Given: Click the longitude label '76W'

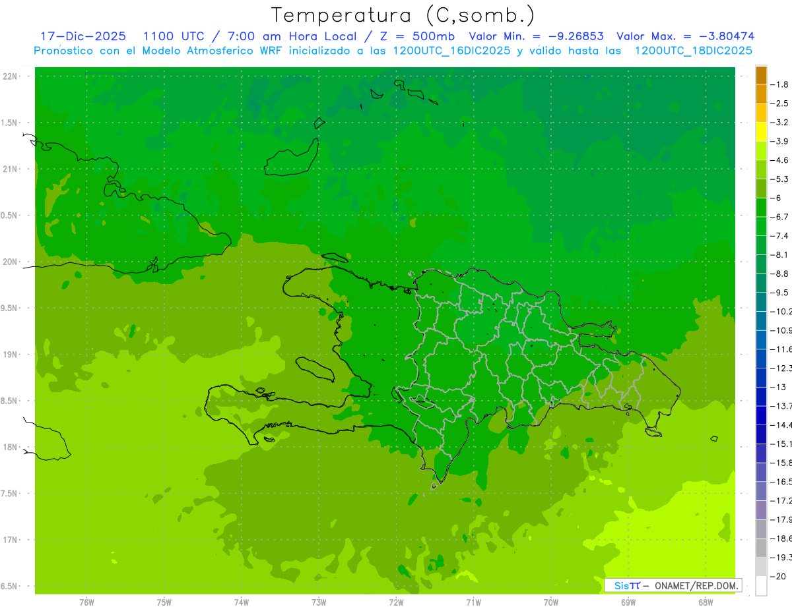Looking at the screenshot, I should (86, 603).
